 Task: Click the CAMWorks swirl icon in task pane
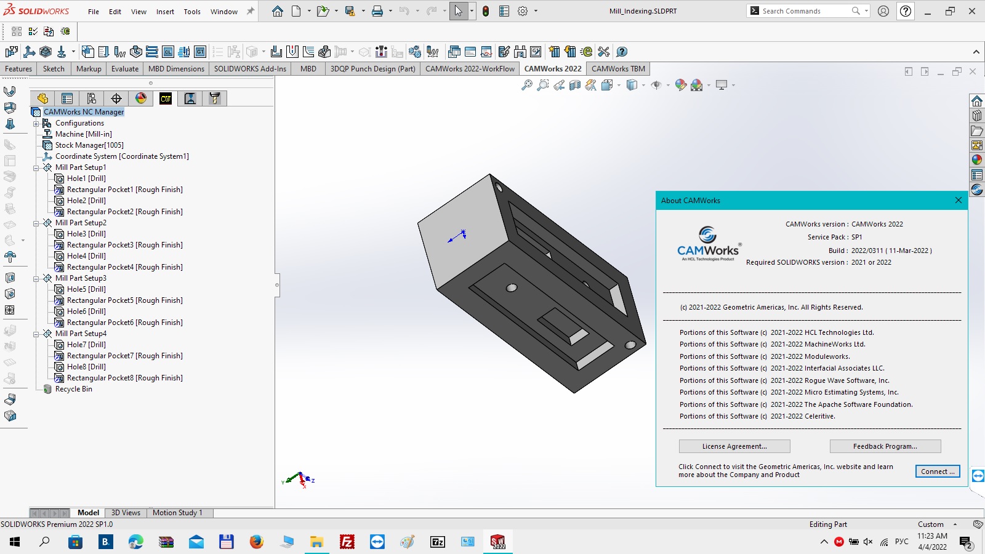[x=977, y=190]
